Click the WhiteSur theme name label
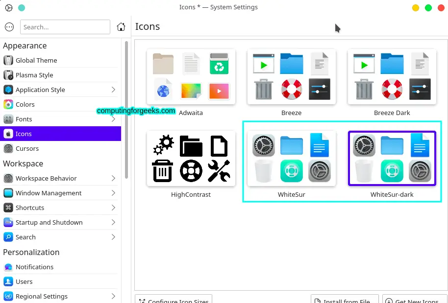 292,195
